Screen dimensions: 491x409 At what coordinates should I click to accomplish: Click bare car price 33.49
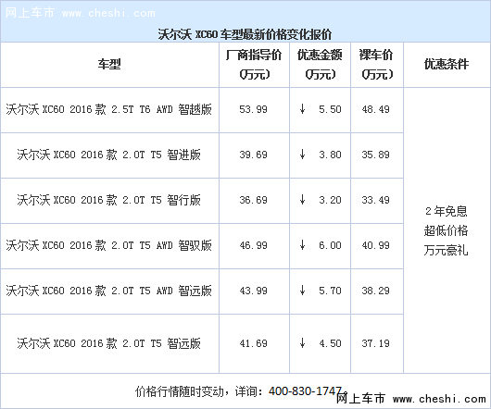click(376, 200)
